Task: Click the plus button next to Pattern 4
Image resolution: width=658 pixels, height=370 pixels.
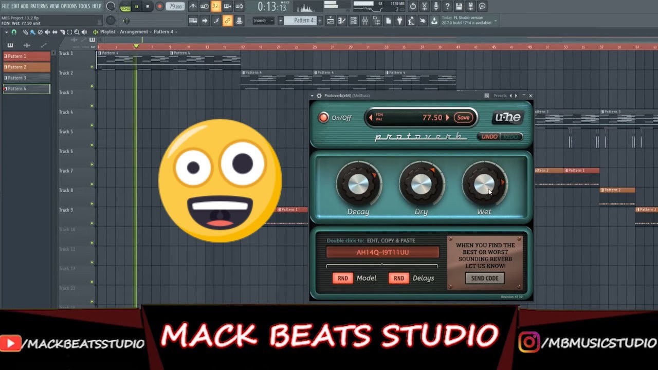Action: 320,21
